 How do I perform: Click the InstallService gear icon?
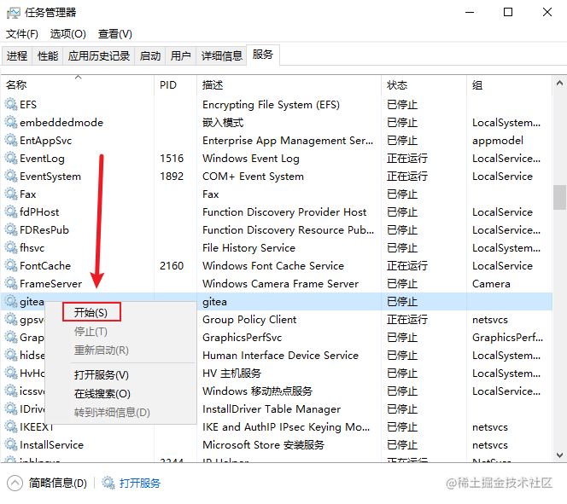click(11, 445)
